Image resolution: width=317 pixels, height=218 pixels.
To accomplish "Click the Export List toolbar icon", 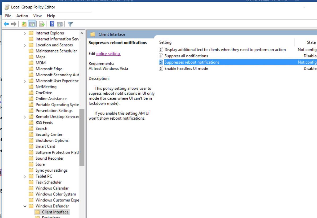I will point(42,24).
